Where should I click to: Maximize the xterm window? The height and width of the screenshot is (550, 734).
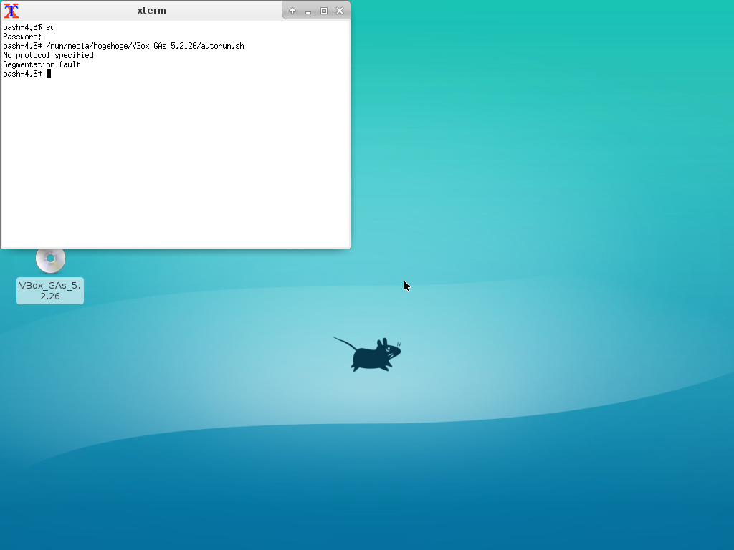(x=324, y=11)
